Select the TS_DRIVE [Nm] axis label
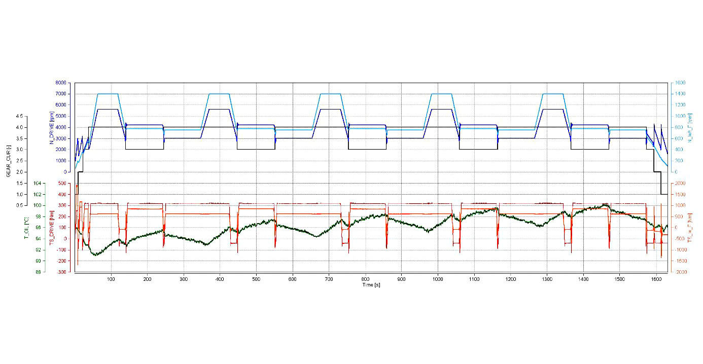This screenshot has height=364, width=703. pos(52,228)
